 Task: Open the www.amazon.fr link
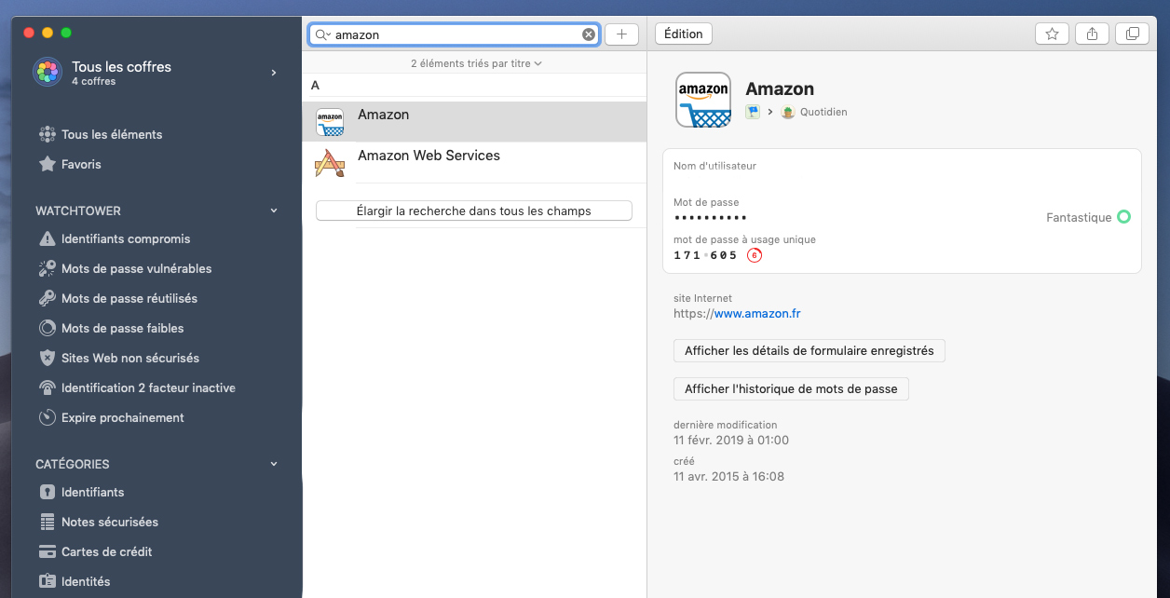click(756, 314)
